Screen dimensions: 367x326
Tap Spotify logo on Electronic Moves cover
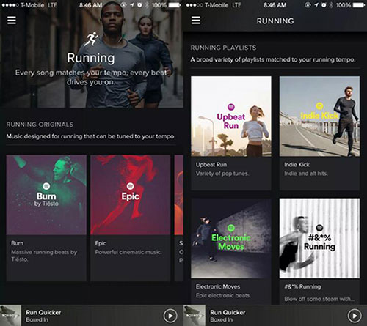[x=231, y=228]
